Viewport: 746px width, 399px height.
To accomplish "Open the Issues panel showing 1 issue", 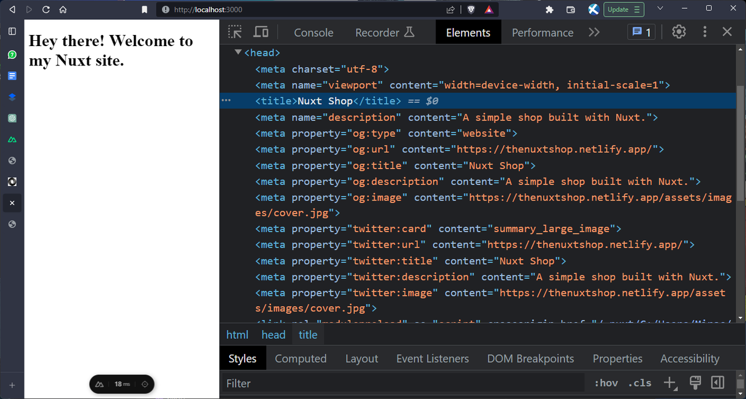I will coord(641,32).
